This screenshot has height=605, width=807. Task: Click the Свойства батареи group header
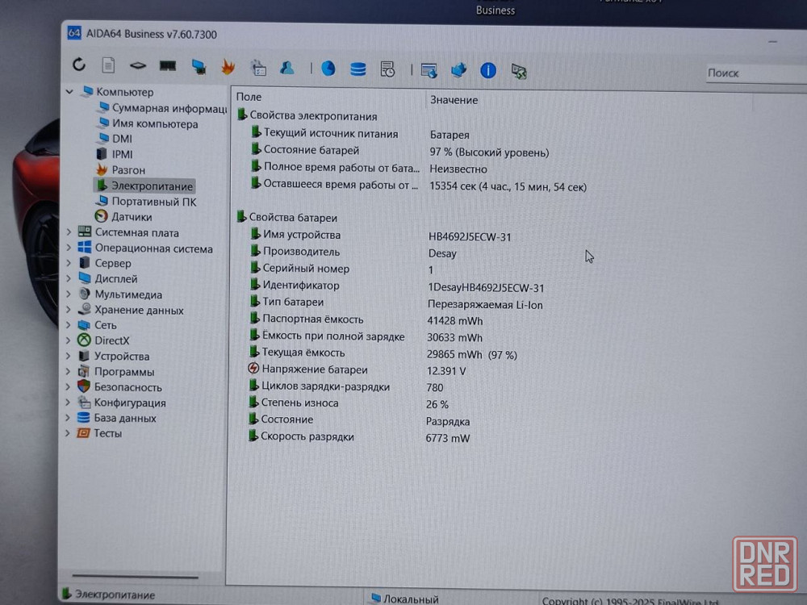287,218
